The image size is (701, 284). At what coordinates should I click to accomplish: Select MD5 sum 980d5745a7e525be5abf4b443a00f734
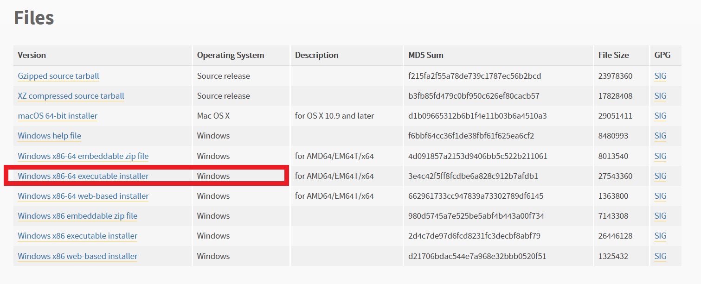click(x=476, y=216)
